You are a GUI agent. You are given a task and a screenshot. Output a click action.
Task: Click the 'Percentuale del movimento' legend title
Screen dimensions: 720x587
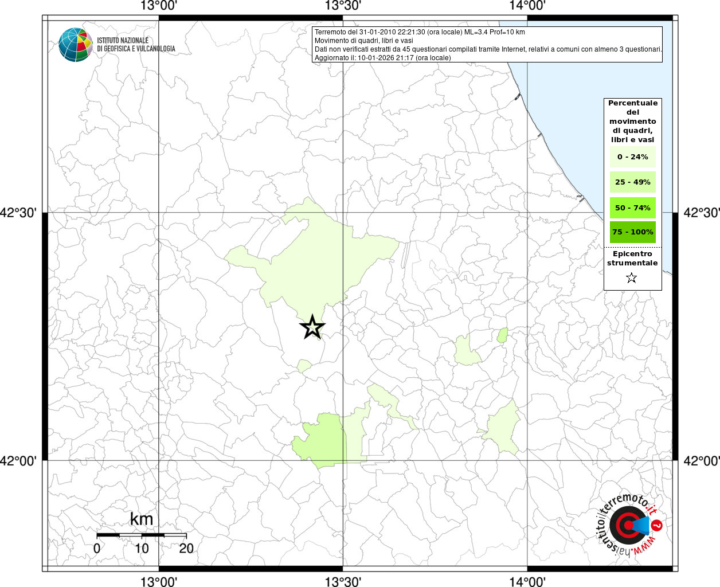pos(633,121)
